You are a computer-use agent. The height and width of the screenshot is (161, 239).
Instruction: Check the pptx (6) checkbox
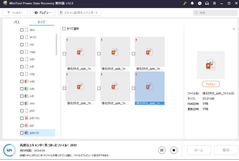pos(22,133)
